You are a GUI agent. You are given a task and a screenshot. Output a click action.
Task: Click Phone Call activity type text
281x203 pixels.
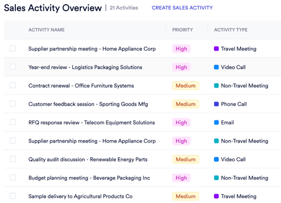pos(233,104)
